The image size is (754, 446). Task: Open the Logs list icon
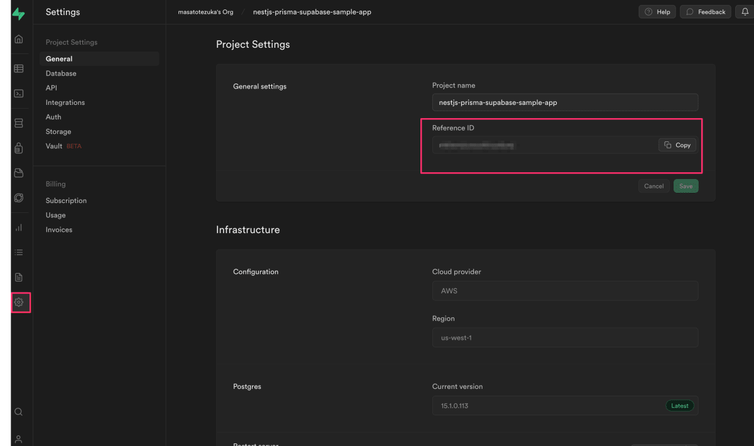point(19,253)
